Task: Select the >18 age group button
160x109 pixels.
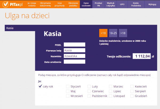Action: [x=123, y=33]
